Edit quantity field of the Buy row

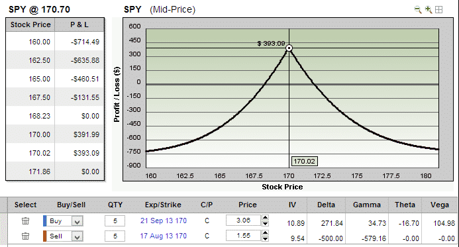click(115, 221)
